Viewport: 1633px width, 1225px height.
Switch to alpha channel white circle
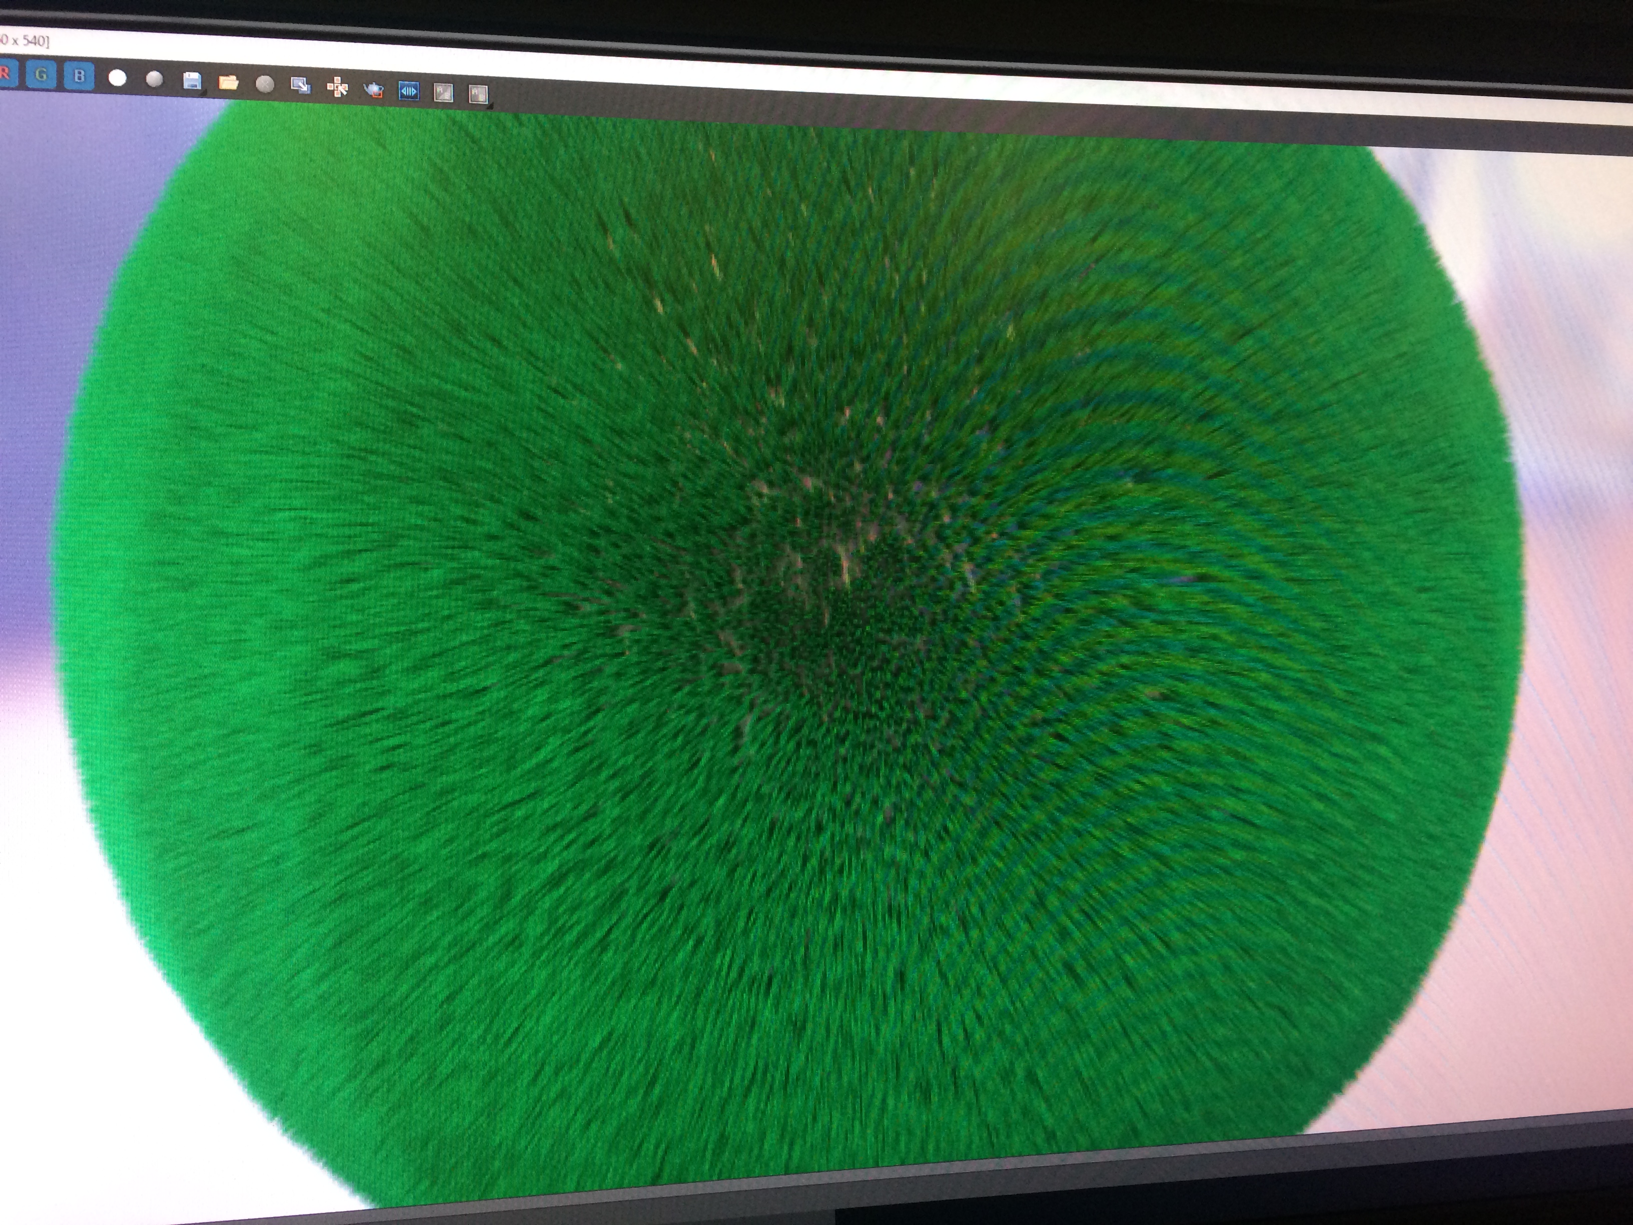(x=117, y=78)
